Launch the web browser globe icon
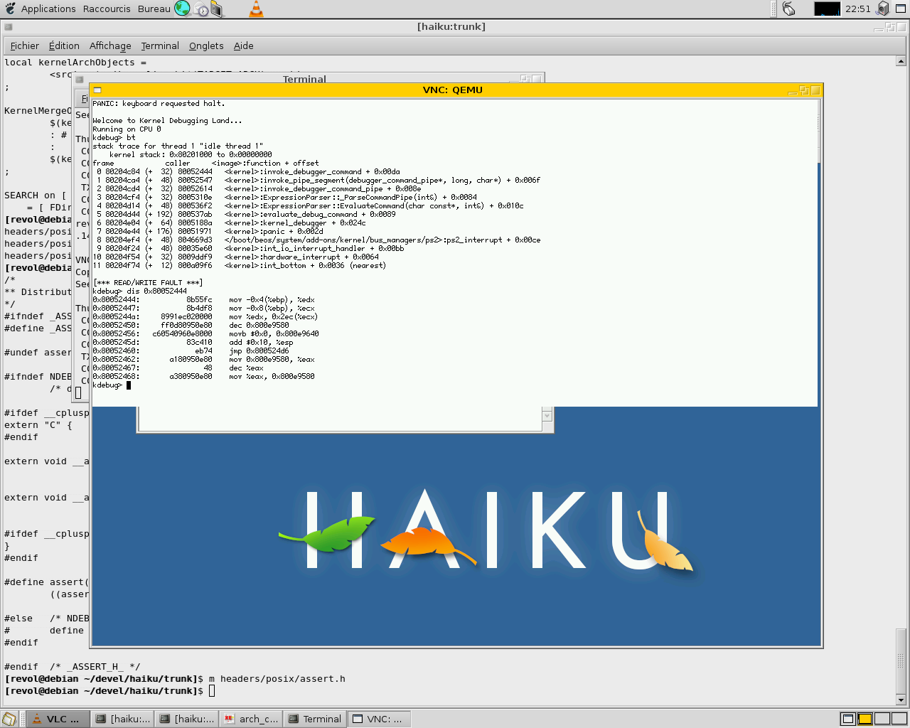 [182, 9]
